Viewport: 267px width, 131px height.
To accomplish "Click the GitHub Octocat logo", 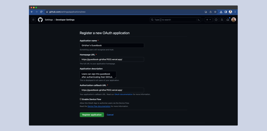I will coord(40,20).
